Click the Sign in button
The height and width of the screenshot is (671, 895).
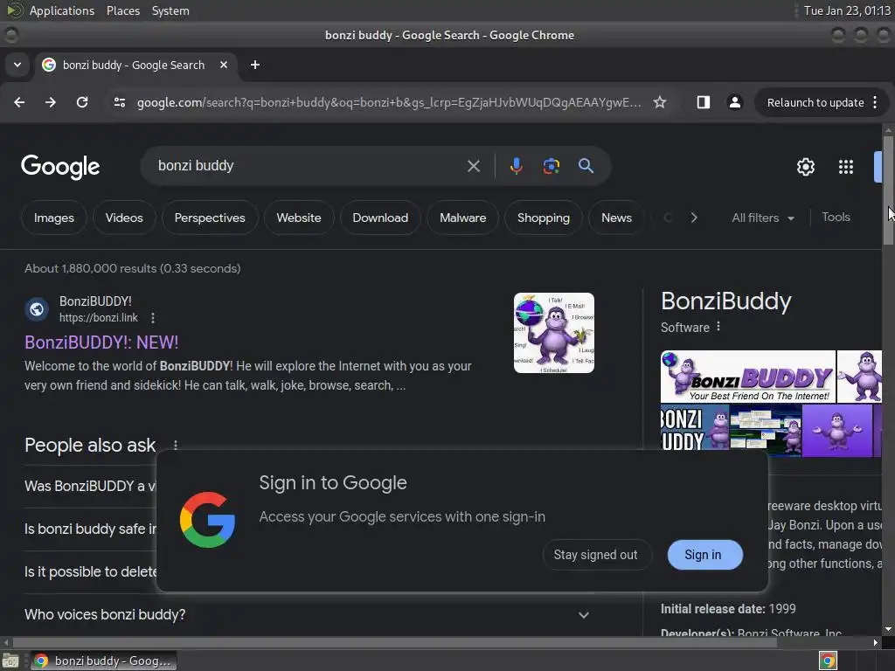[x=705, y=555]
